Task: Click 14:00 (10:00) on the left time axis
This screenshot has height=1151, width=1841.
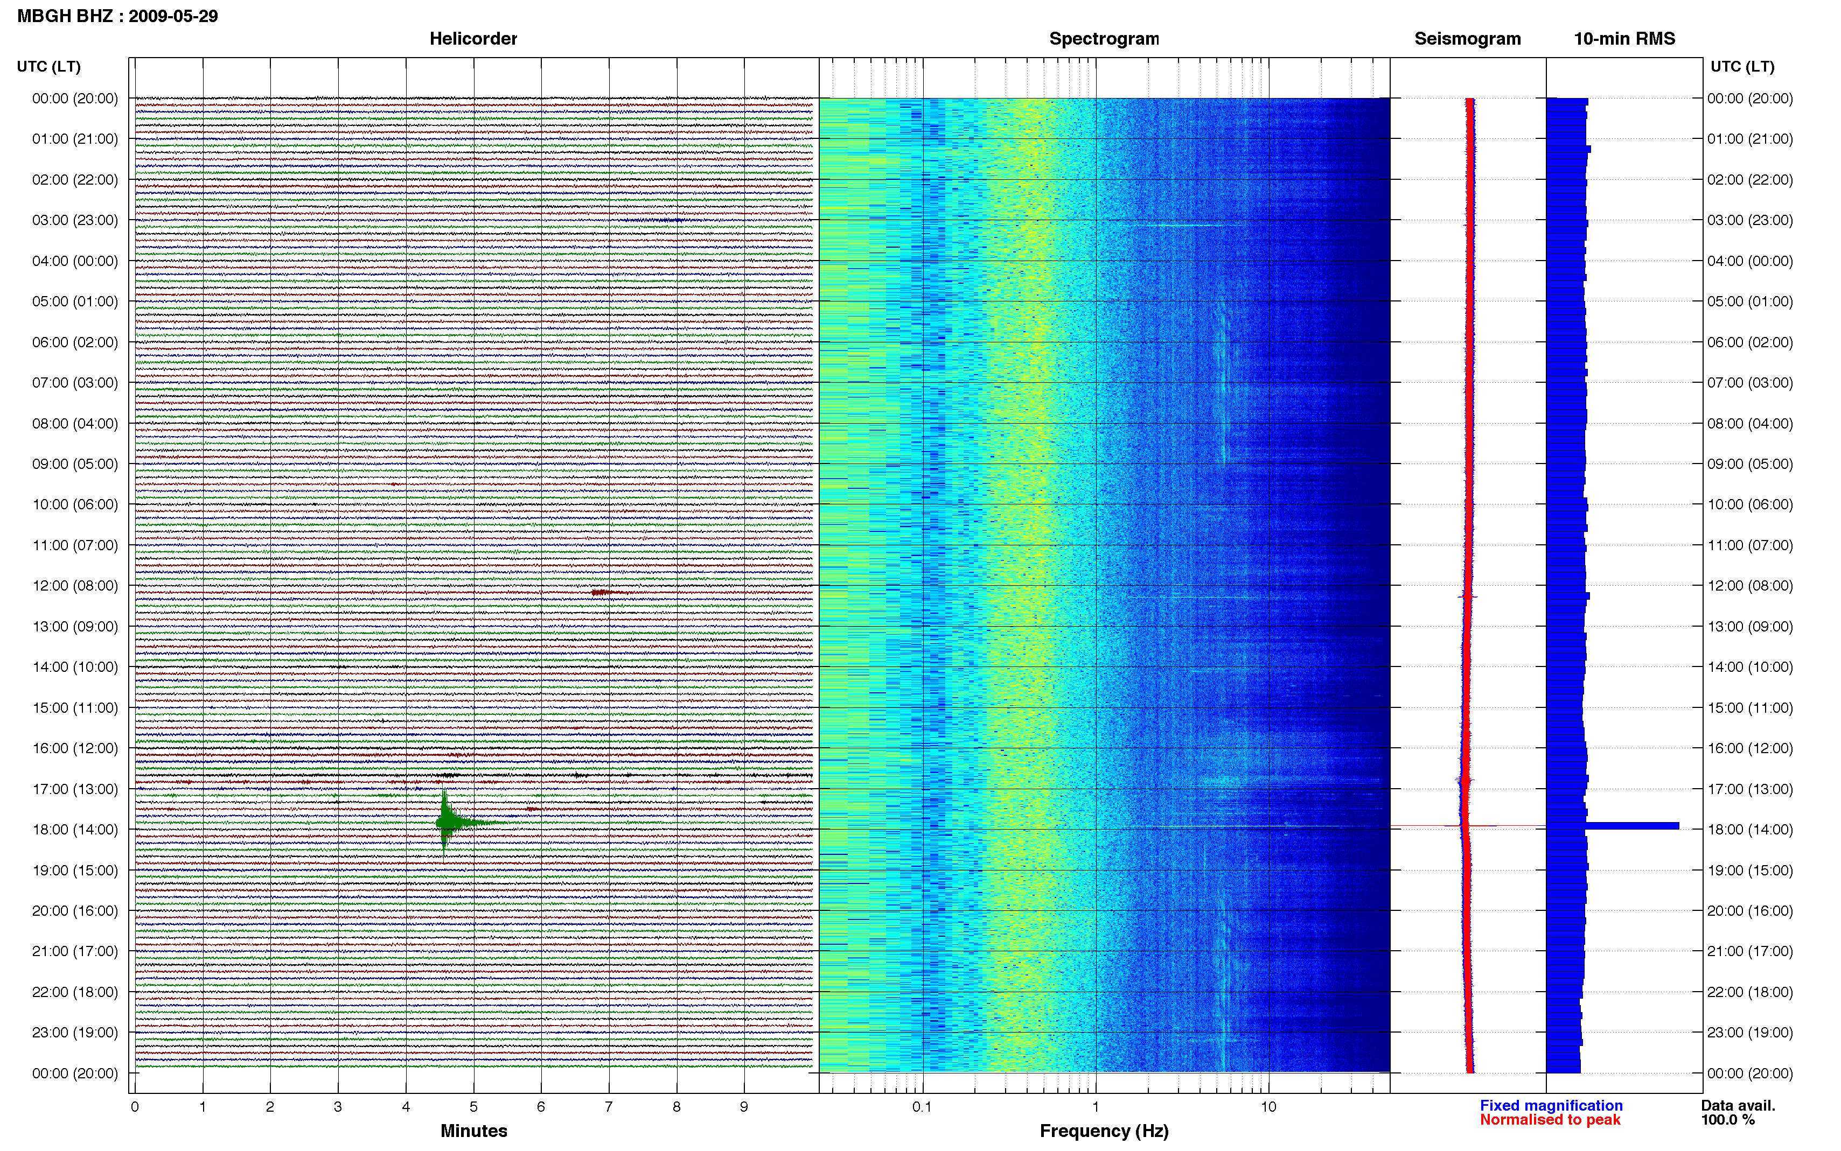Action: point(75,667)
